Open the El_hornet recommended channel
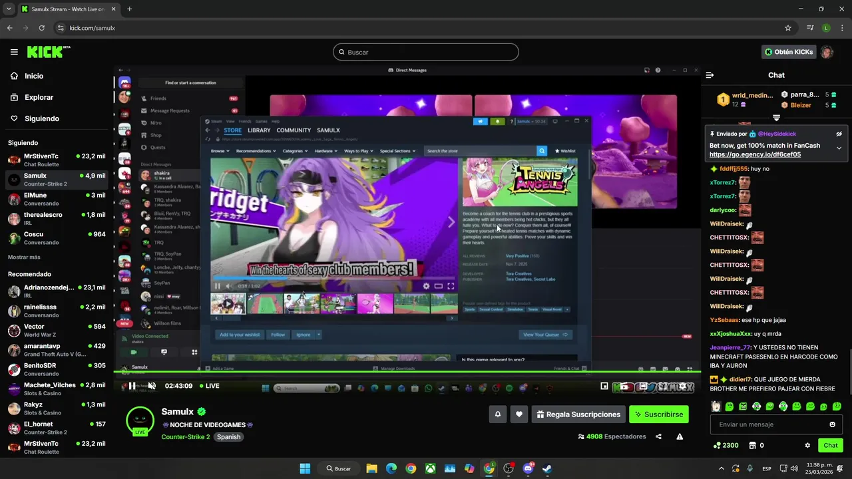The width and height of the screenshot is (852, 479). pos(57,428)
